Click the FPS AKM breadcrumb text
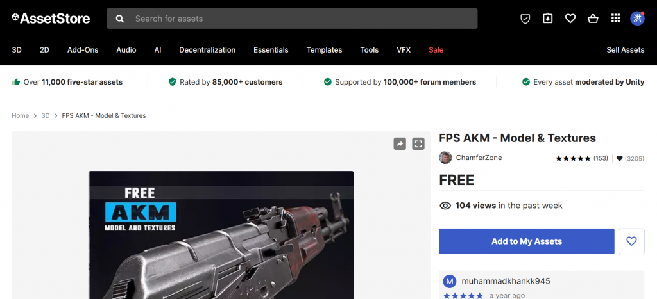657x299 pixels. point(104,115)
